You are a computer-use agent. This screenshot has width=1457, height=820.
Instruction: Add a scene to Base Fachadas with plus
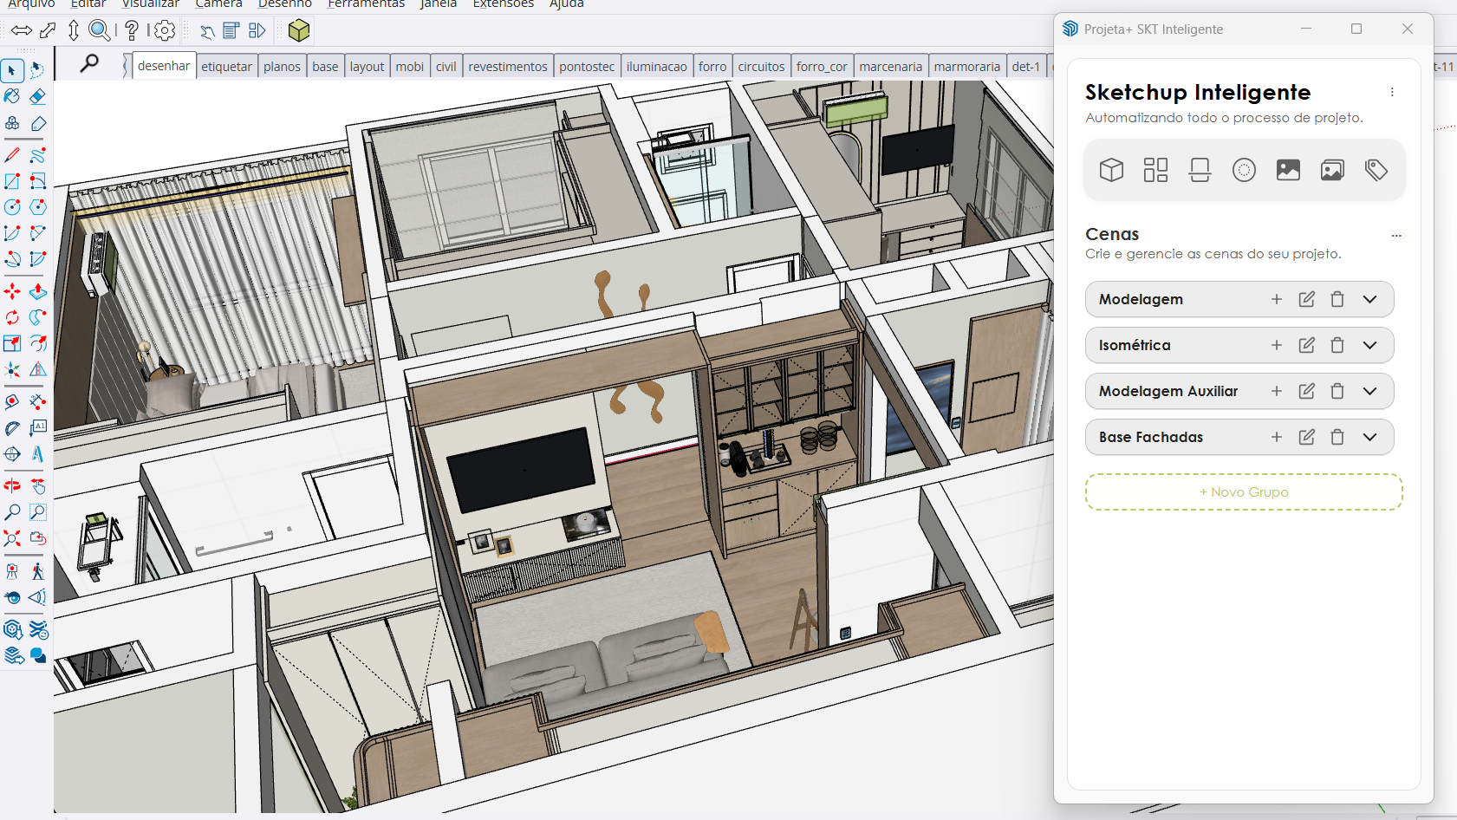(1277, 437)
